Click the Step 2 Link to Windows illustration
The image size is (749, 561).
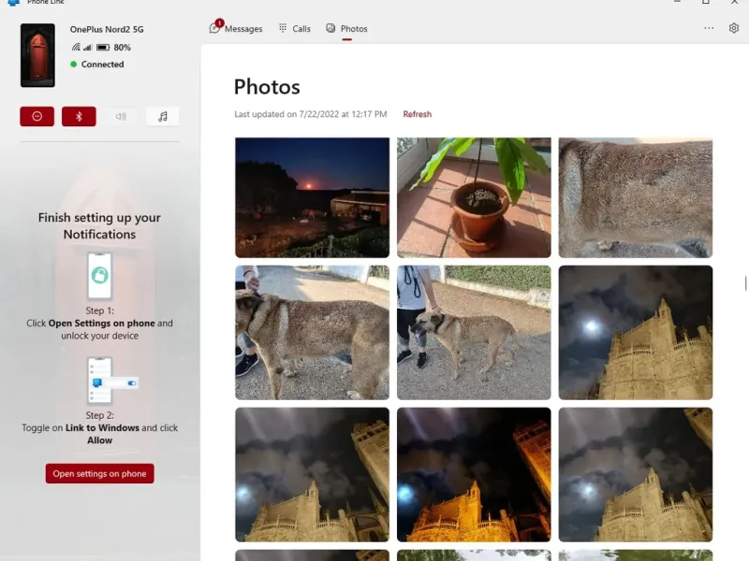pyautogui.click(x=112, y=381)
